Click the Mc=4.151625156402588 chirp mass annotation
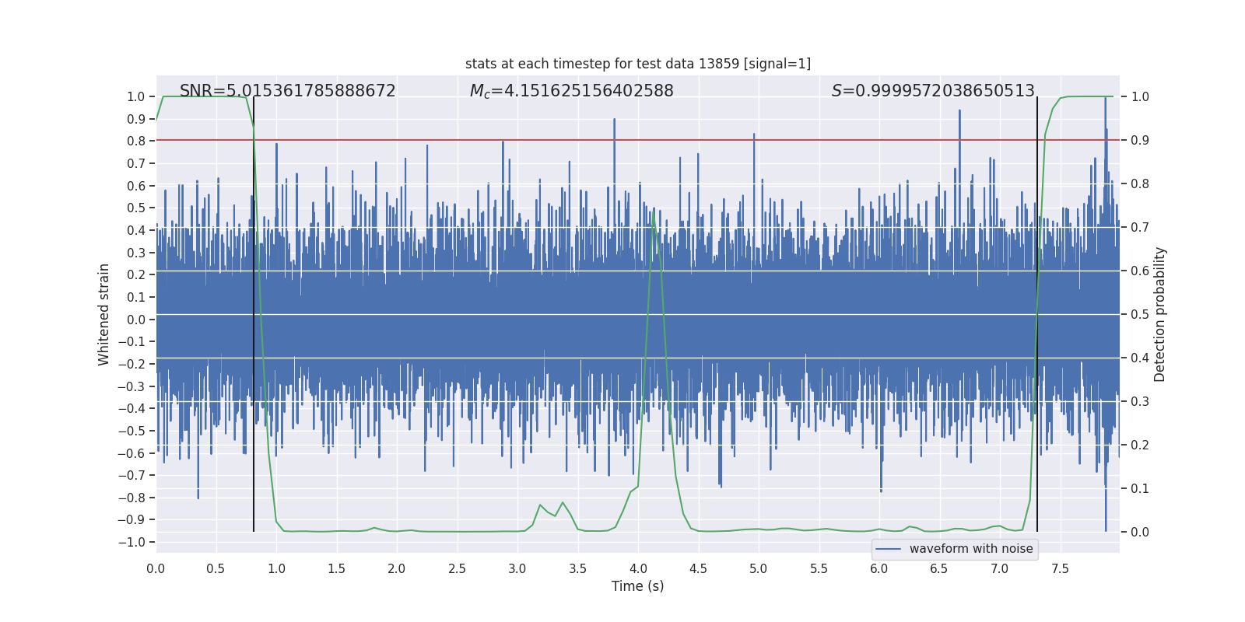Screen dimensions: 1245x622 pyautogui.click(x=572, y=91)
